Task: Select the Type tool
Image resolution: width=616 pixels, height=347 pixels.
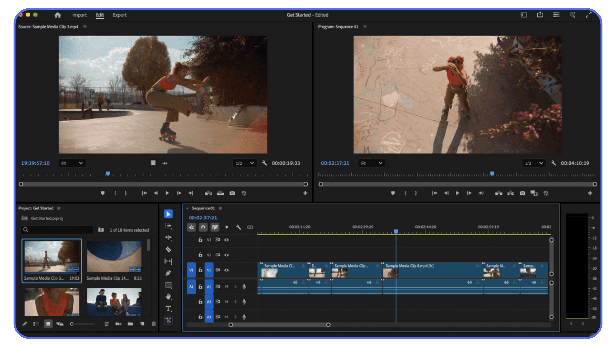Action: 168,308
